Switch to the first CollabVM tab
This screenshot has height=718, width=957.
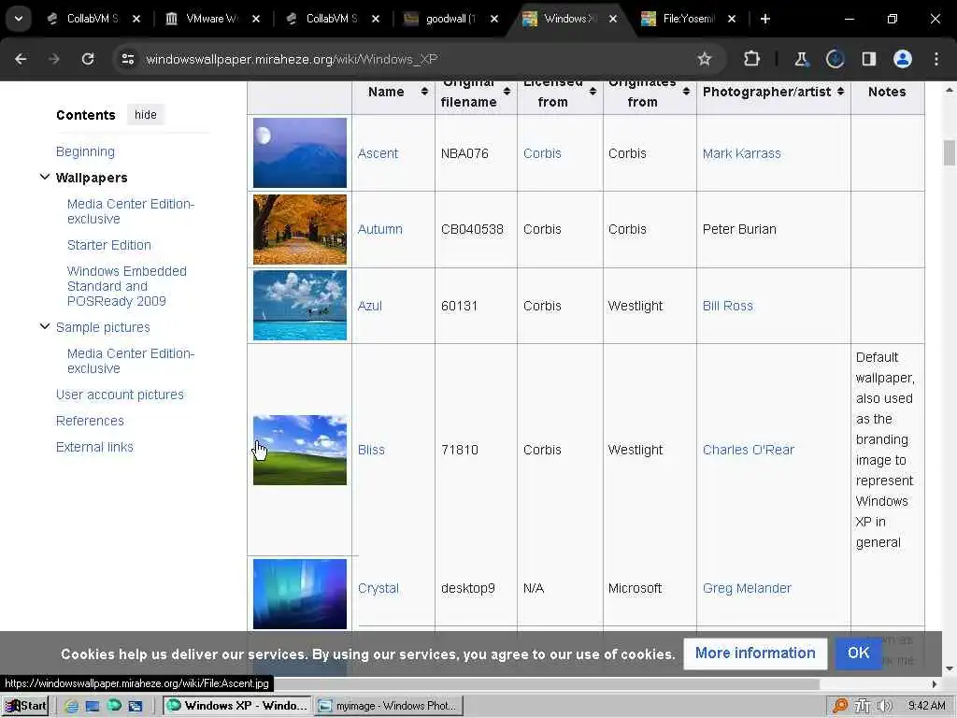click(92, 19)
